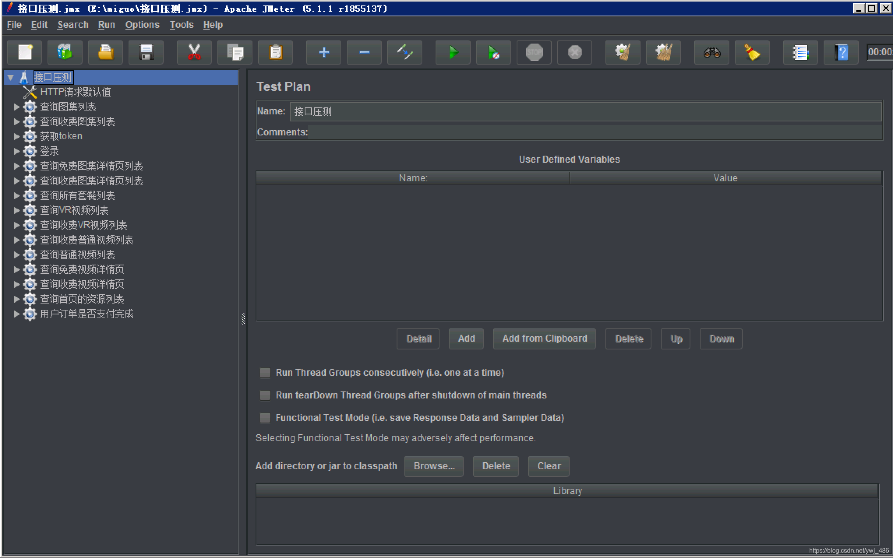Click the Value column header
Viewport: 893px width, 558px height.
(x=725, y=178)
